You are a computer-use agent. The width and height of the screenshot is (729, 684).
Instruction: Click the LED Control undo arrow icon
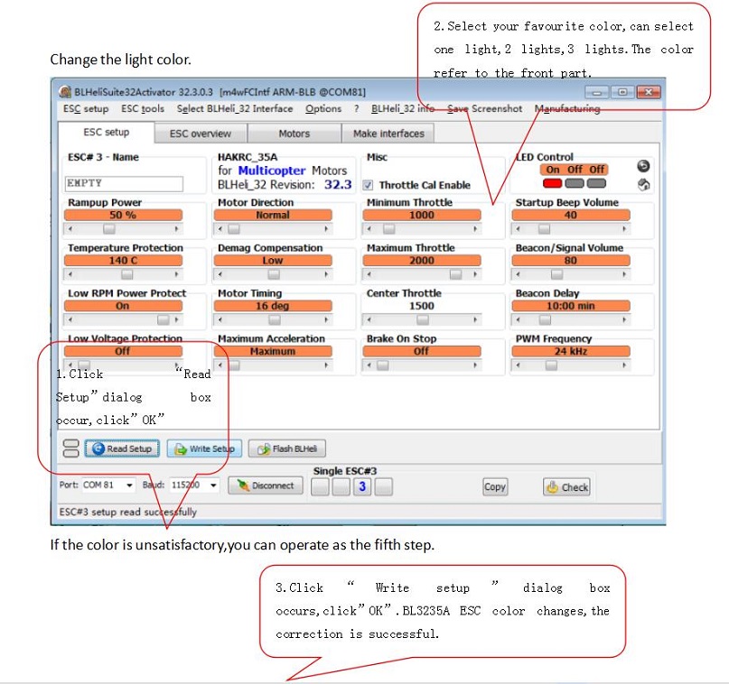point(643,166)
